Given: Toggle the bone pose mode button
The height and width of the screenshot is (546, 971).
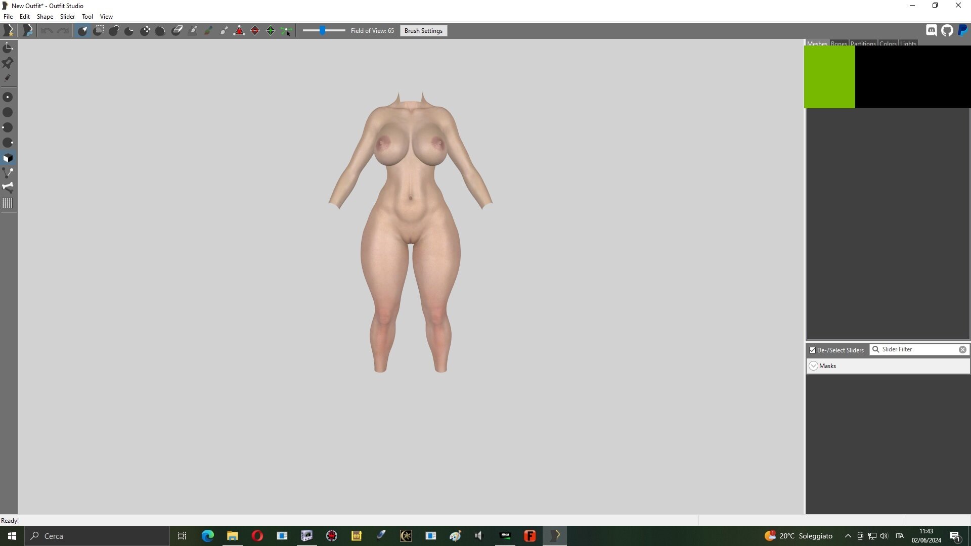Looking at the screenshot, I should [x=8, y=188].
